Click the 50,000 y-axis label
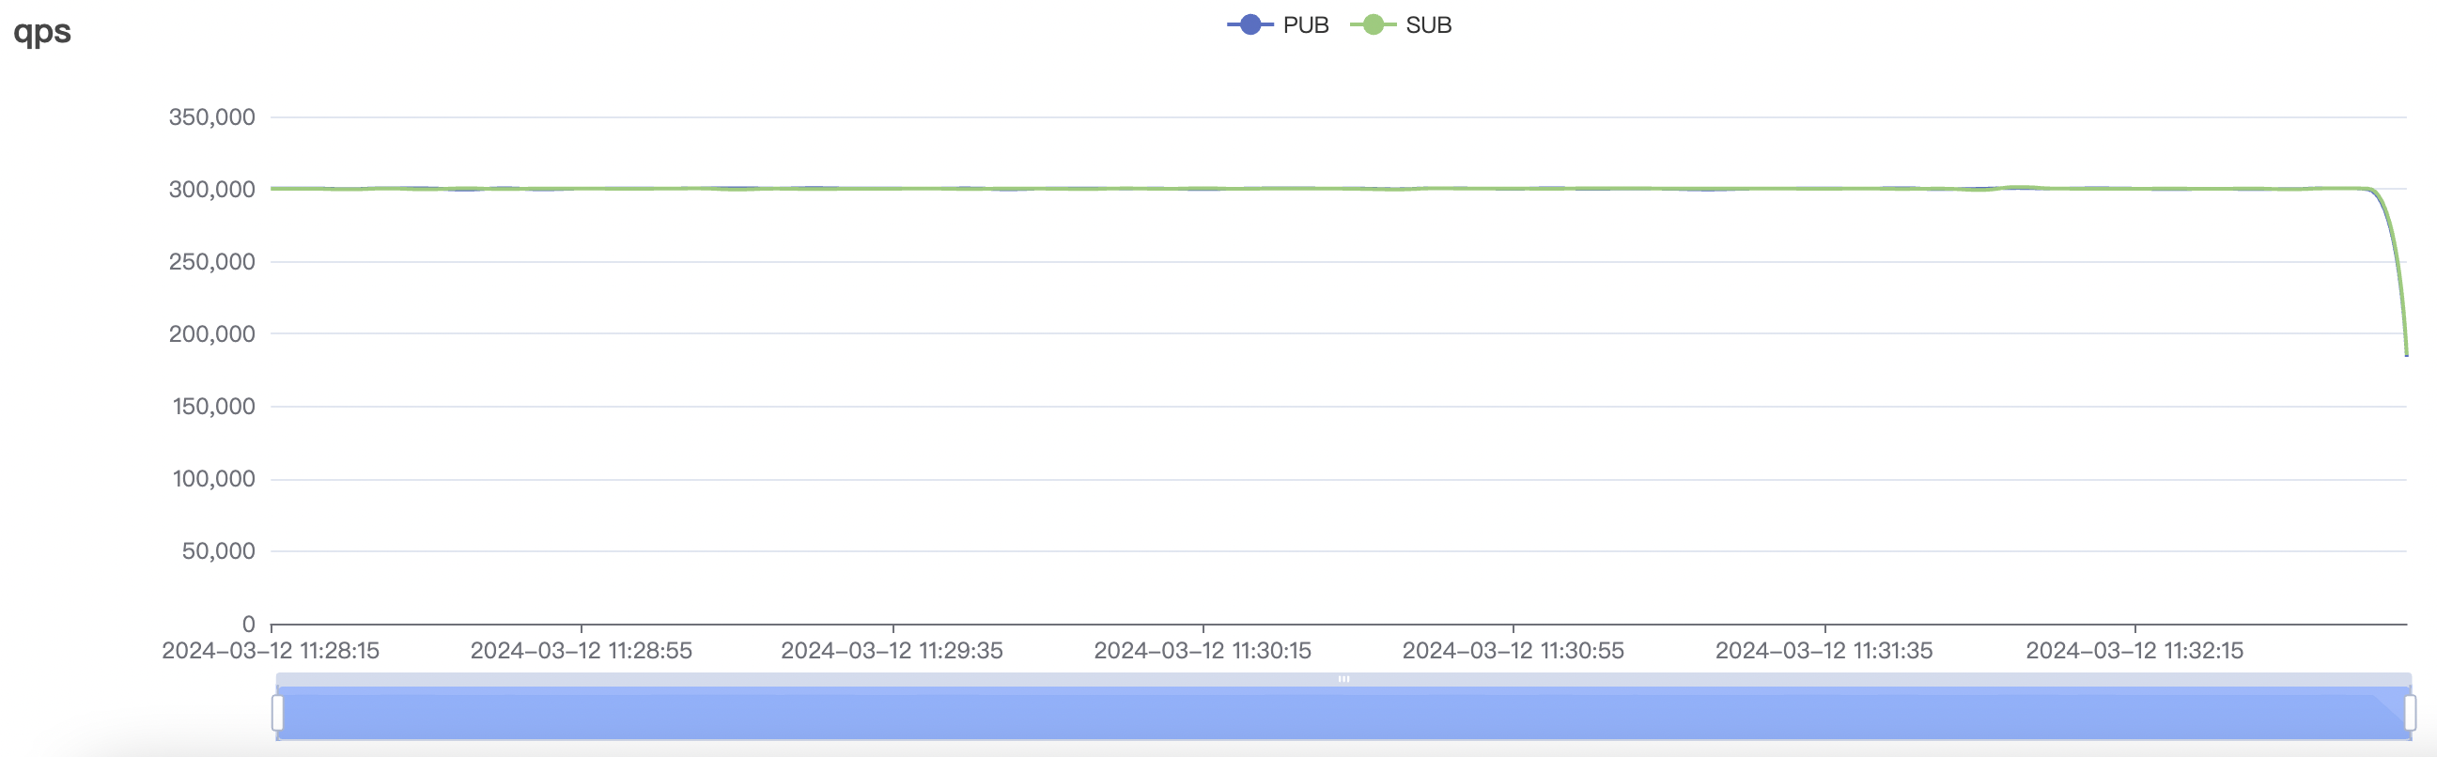The height and width of the screenshot is (757, 2437). [x=219, y=550]
